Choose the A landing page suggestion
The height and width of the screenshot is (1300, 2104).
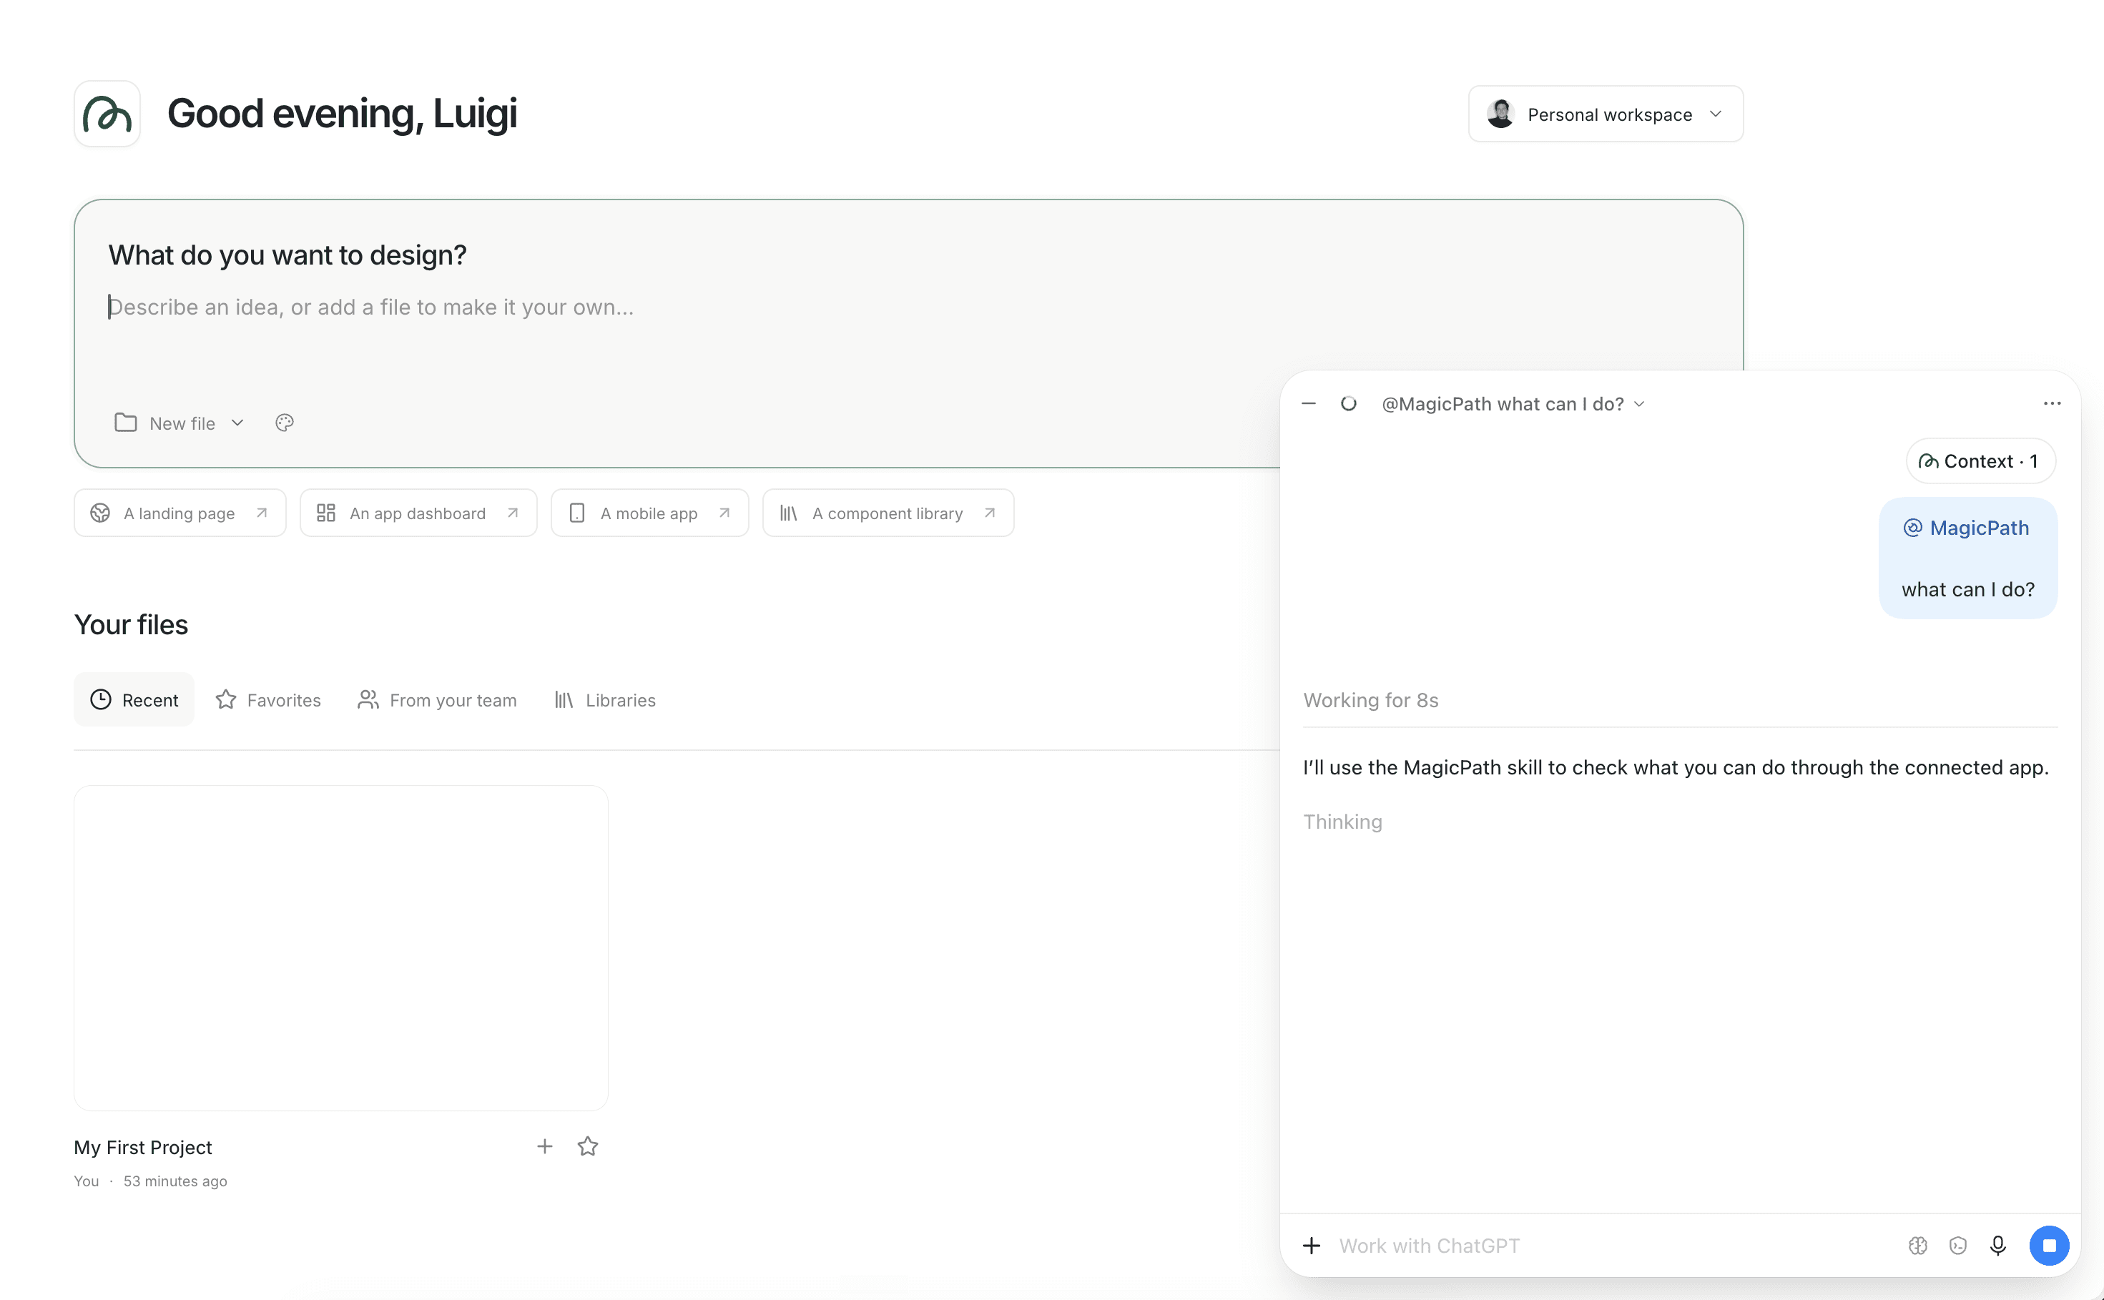(180, 513)
